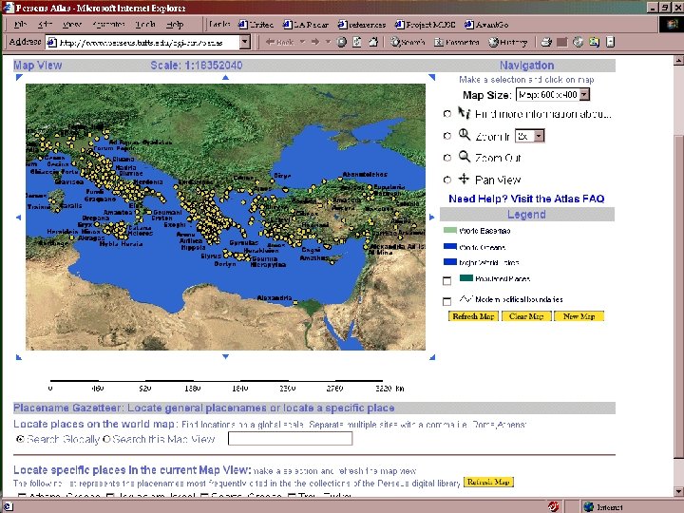Click the southeast map pan arrow
The height and width of the screenshot is (513, 684).
pos(432,357)
